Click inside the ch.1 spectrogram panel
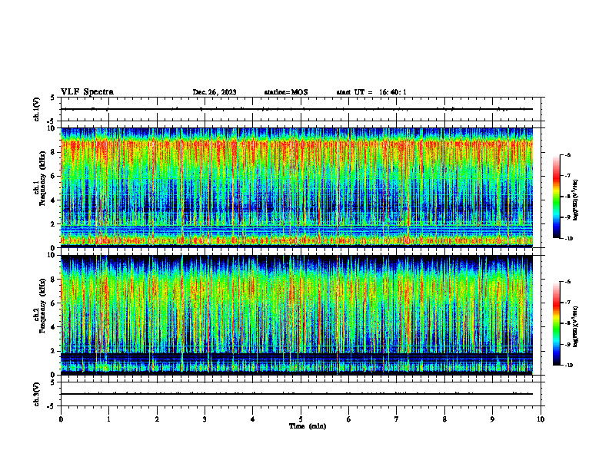 coord(297,187)
